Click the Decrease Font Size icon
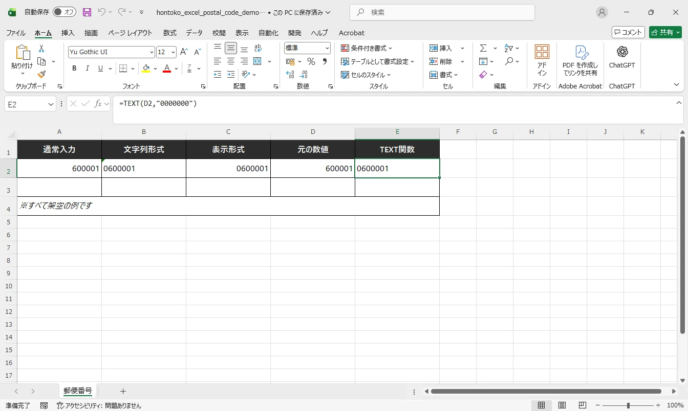 pos(197,52)
